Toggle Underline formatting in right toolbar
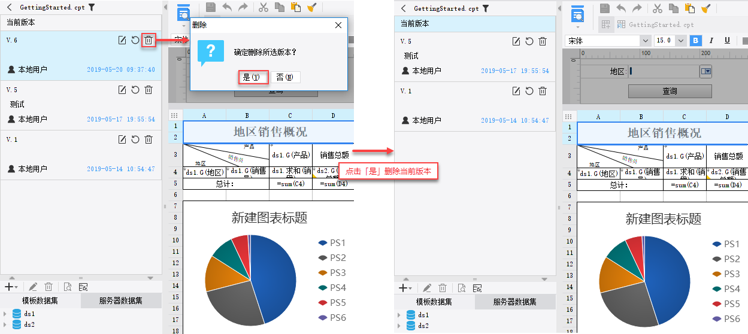Viewport: 748px width, 334px height. click(x=727, y=41)
